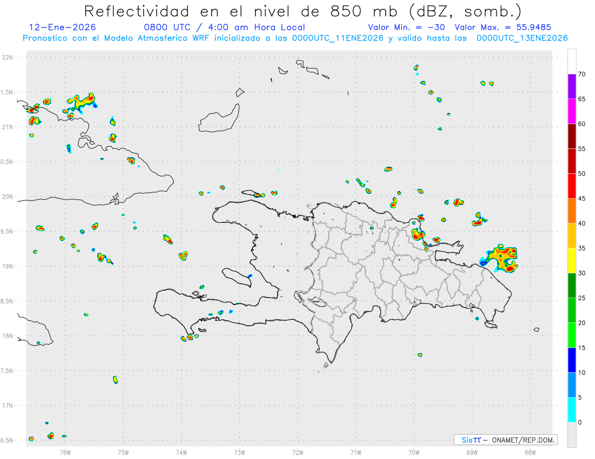Click the 22N latitude label

(7, 57)
